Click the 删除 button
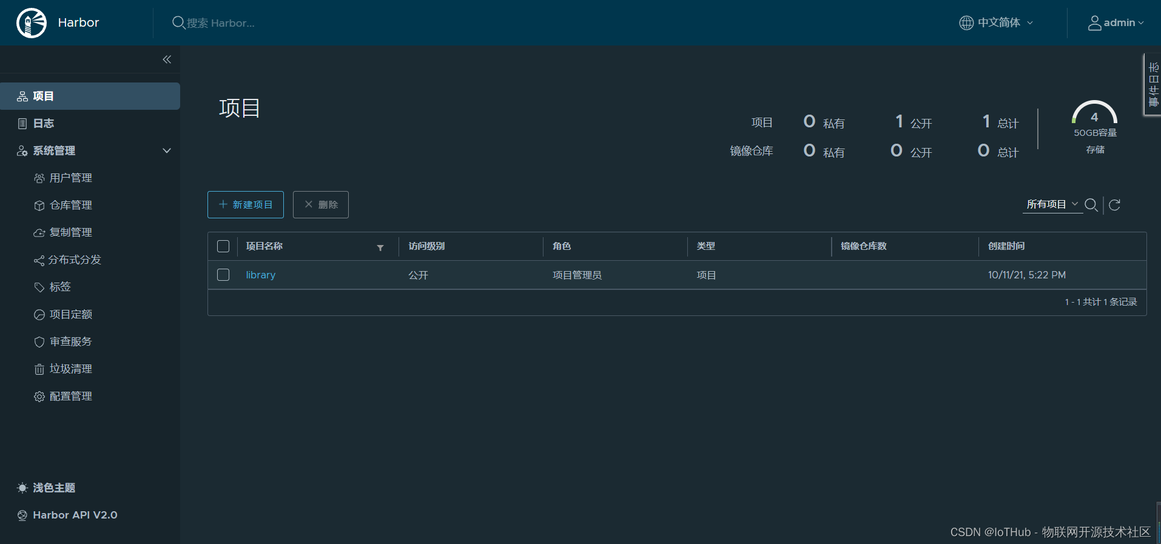Viewport: 1161px width, 544px height. pos(321,204)
